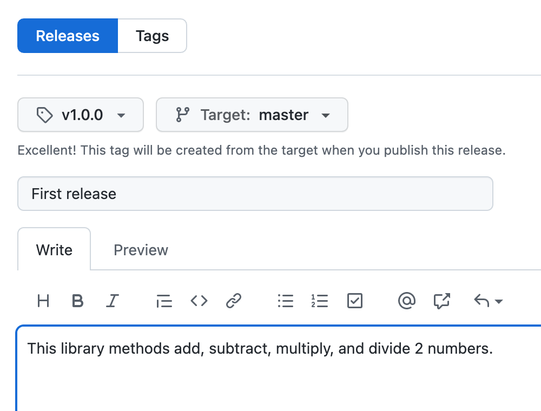Insert a bulleted list

(286, 301)
